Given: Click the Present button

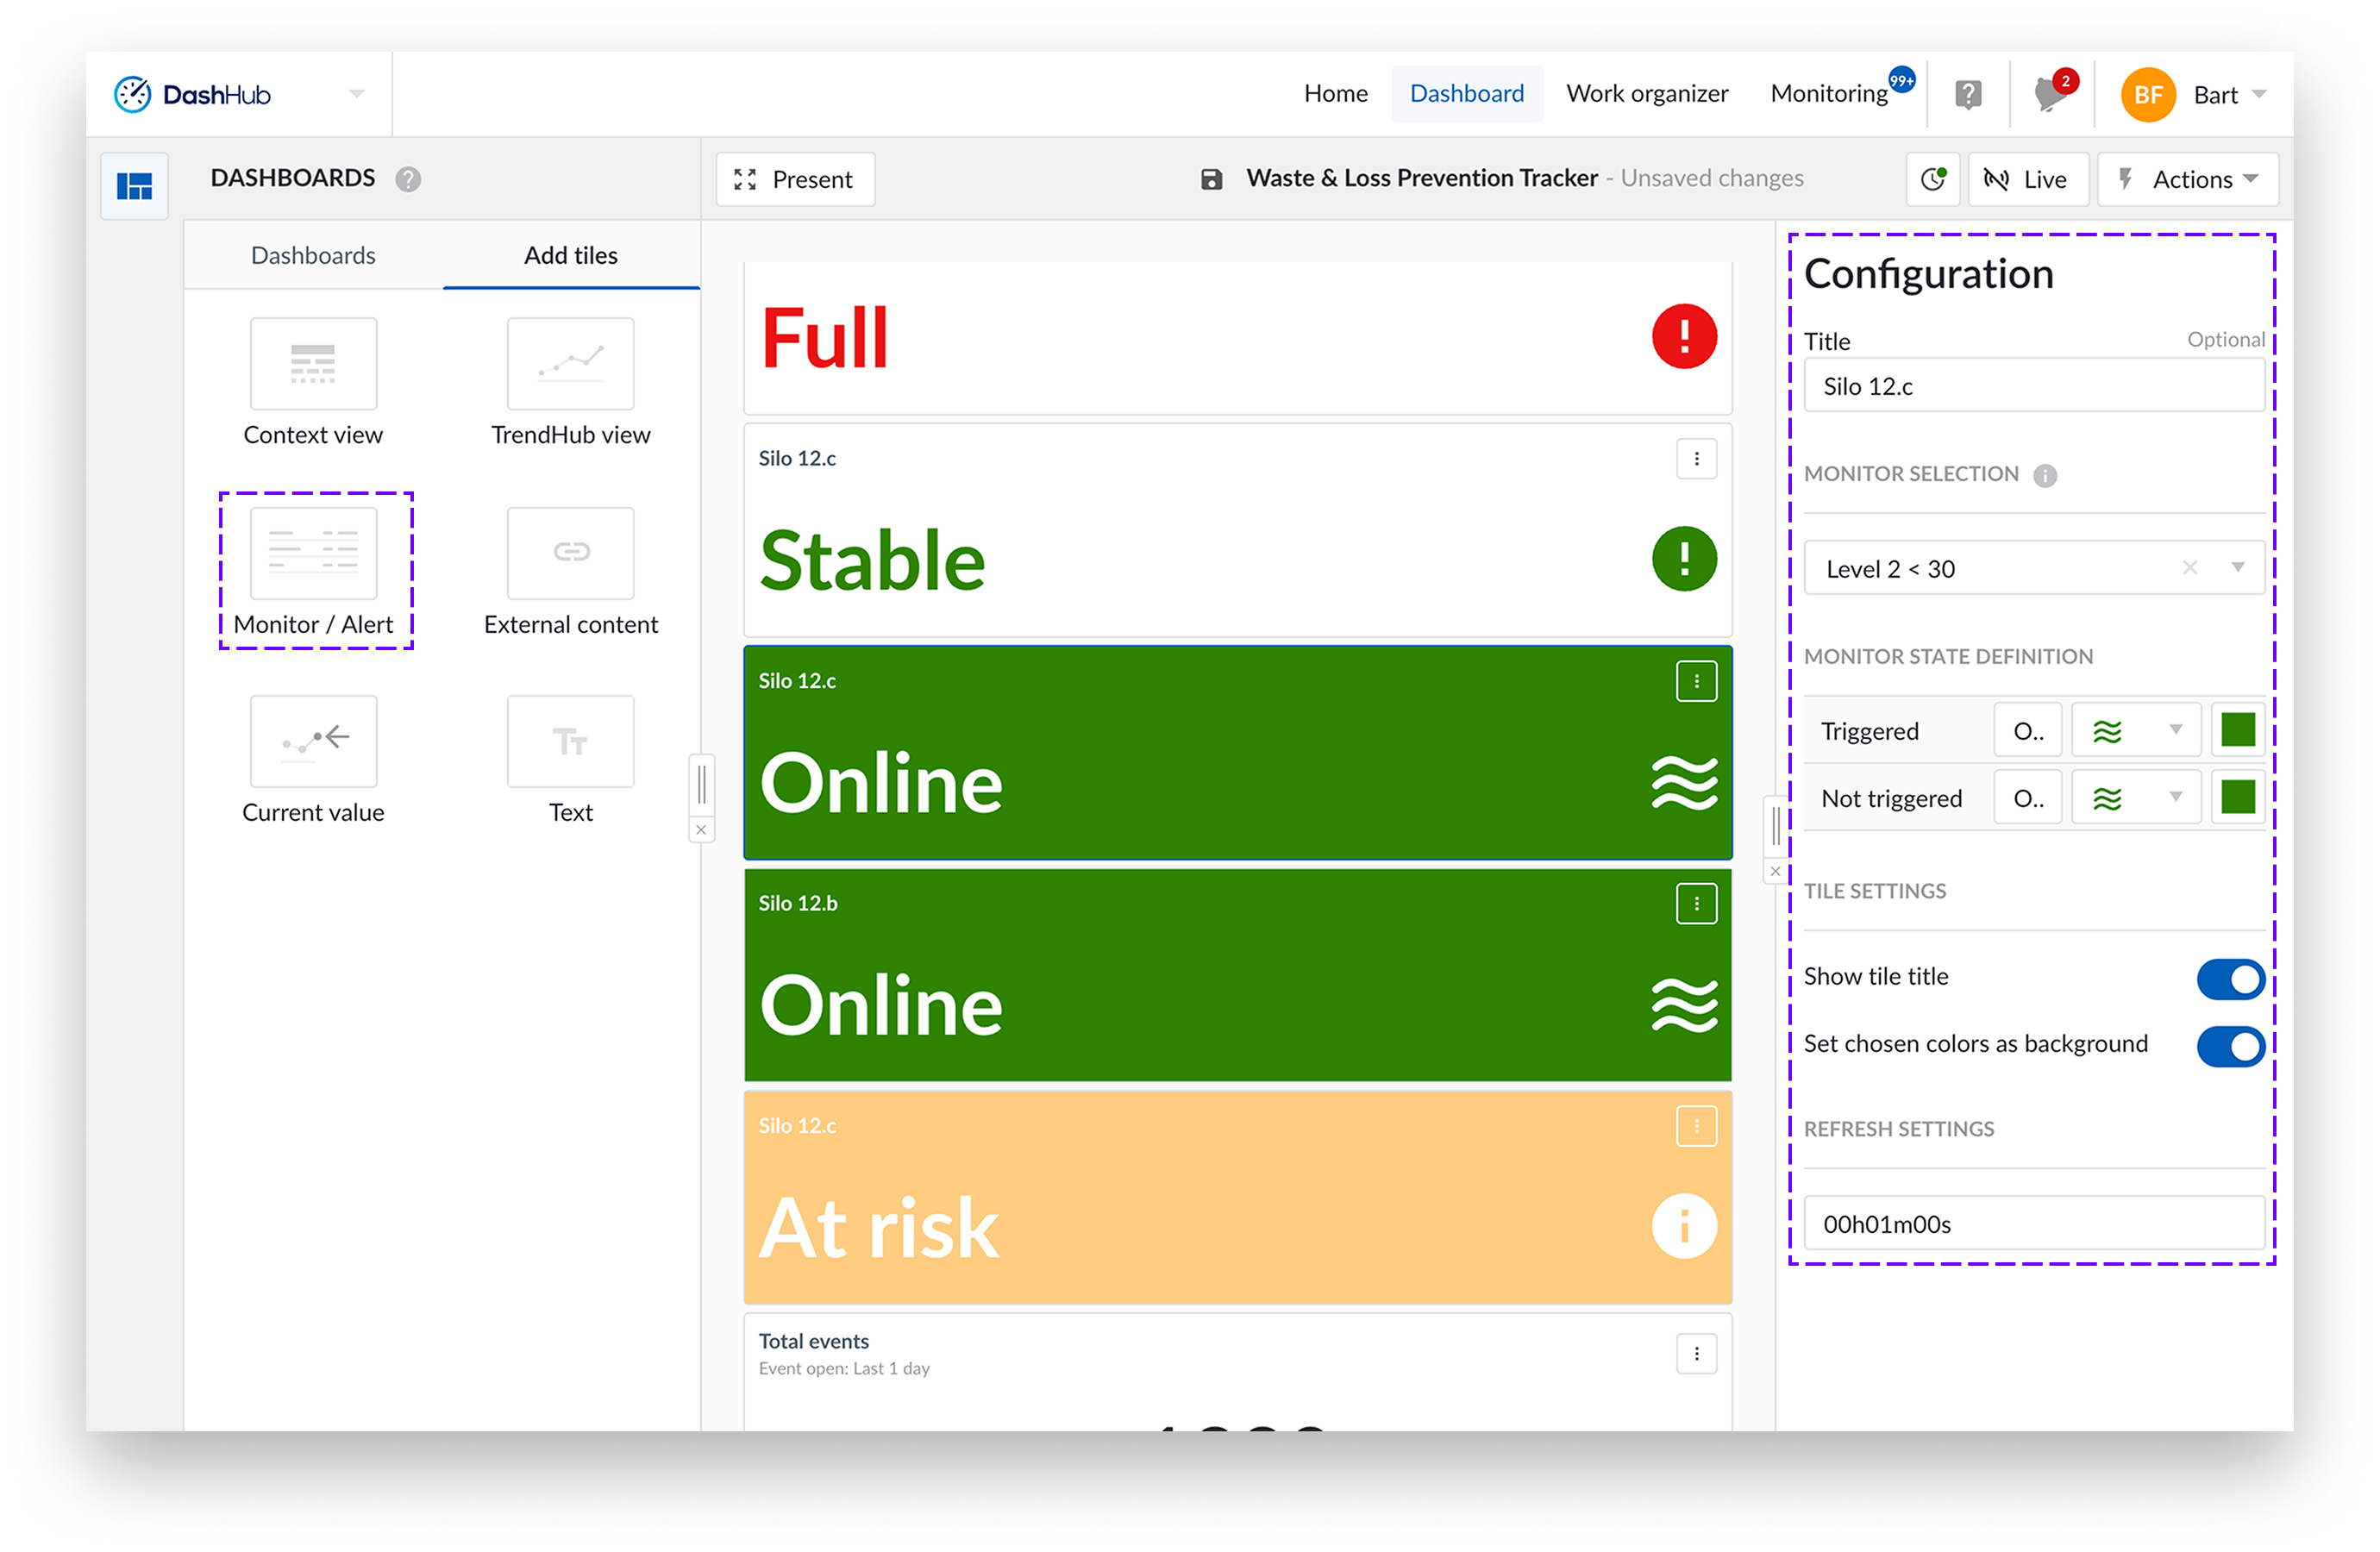Looking at the screenshot, I should pos(795,180).
